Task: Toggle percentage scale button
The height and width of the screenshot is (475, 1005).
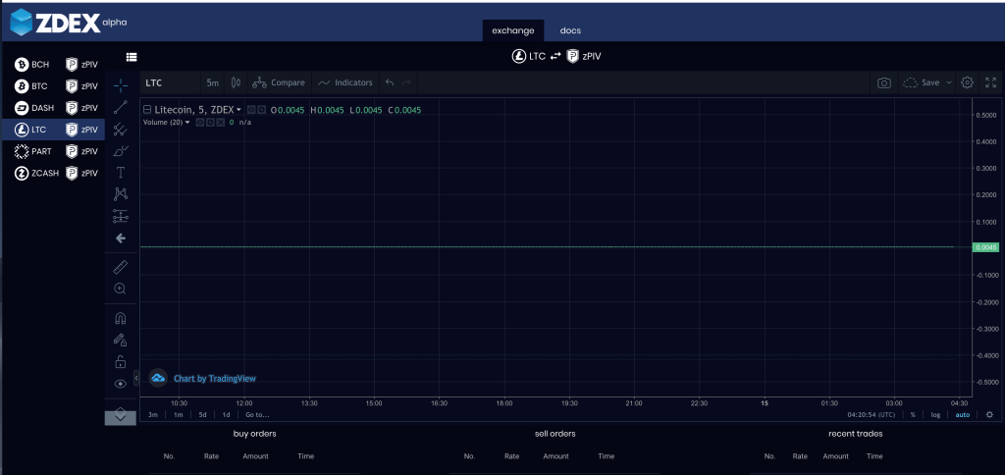Action: pyautogui.click(x=913, y=415)
